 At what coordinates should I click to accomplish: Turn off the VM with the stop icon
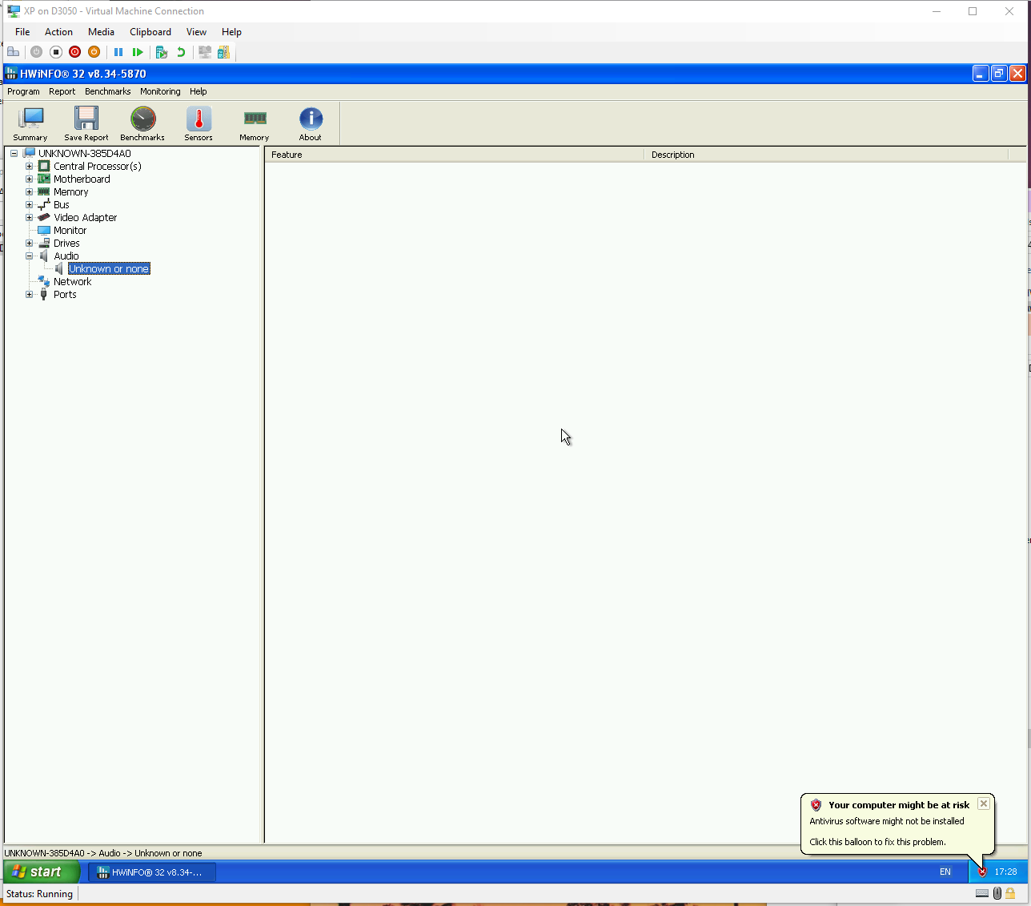coord(56,52)
